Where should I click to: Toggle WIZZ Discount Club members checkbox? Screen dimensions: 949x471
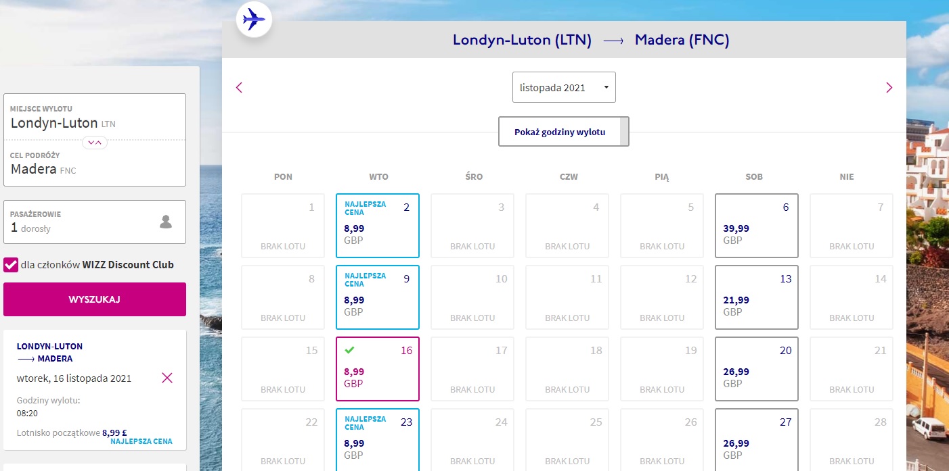[11, 264]
